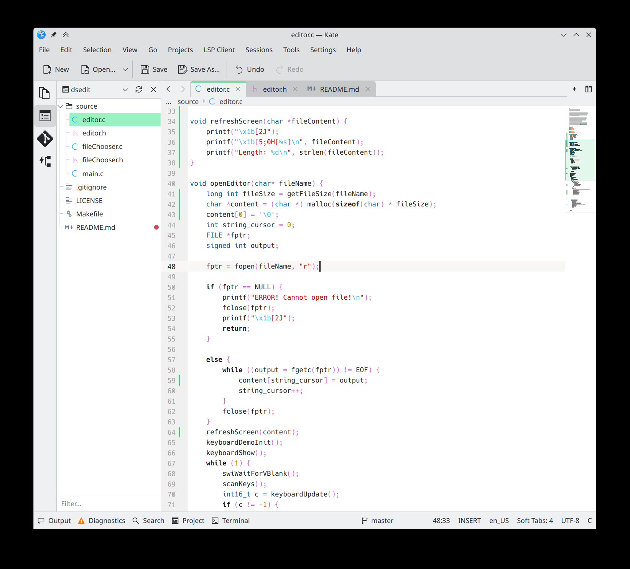Click the Filter input field

click(x=109, y=504)
